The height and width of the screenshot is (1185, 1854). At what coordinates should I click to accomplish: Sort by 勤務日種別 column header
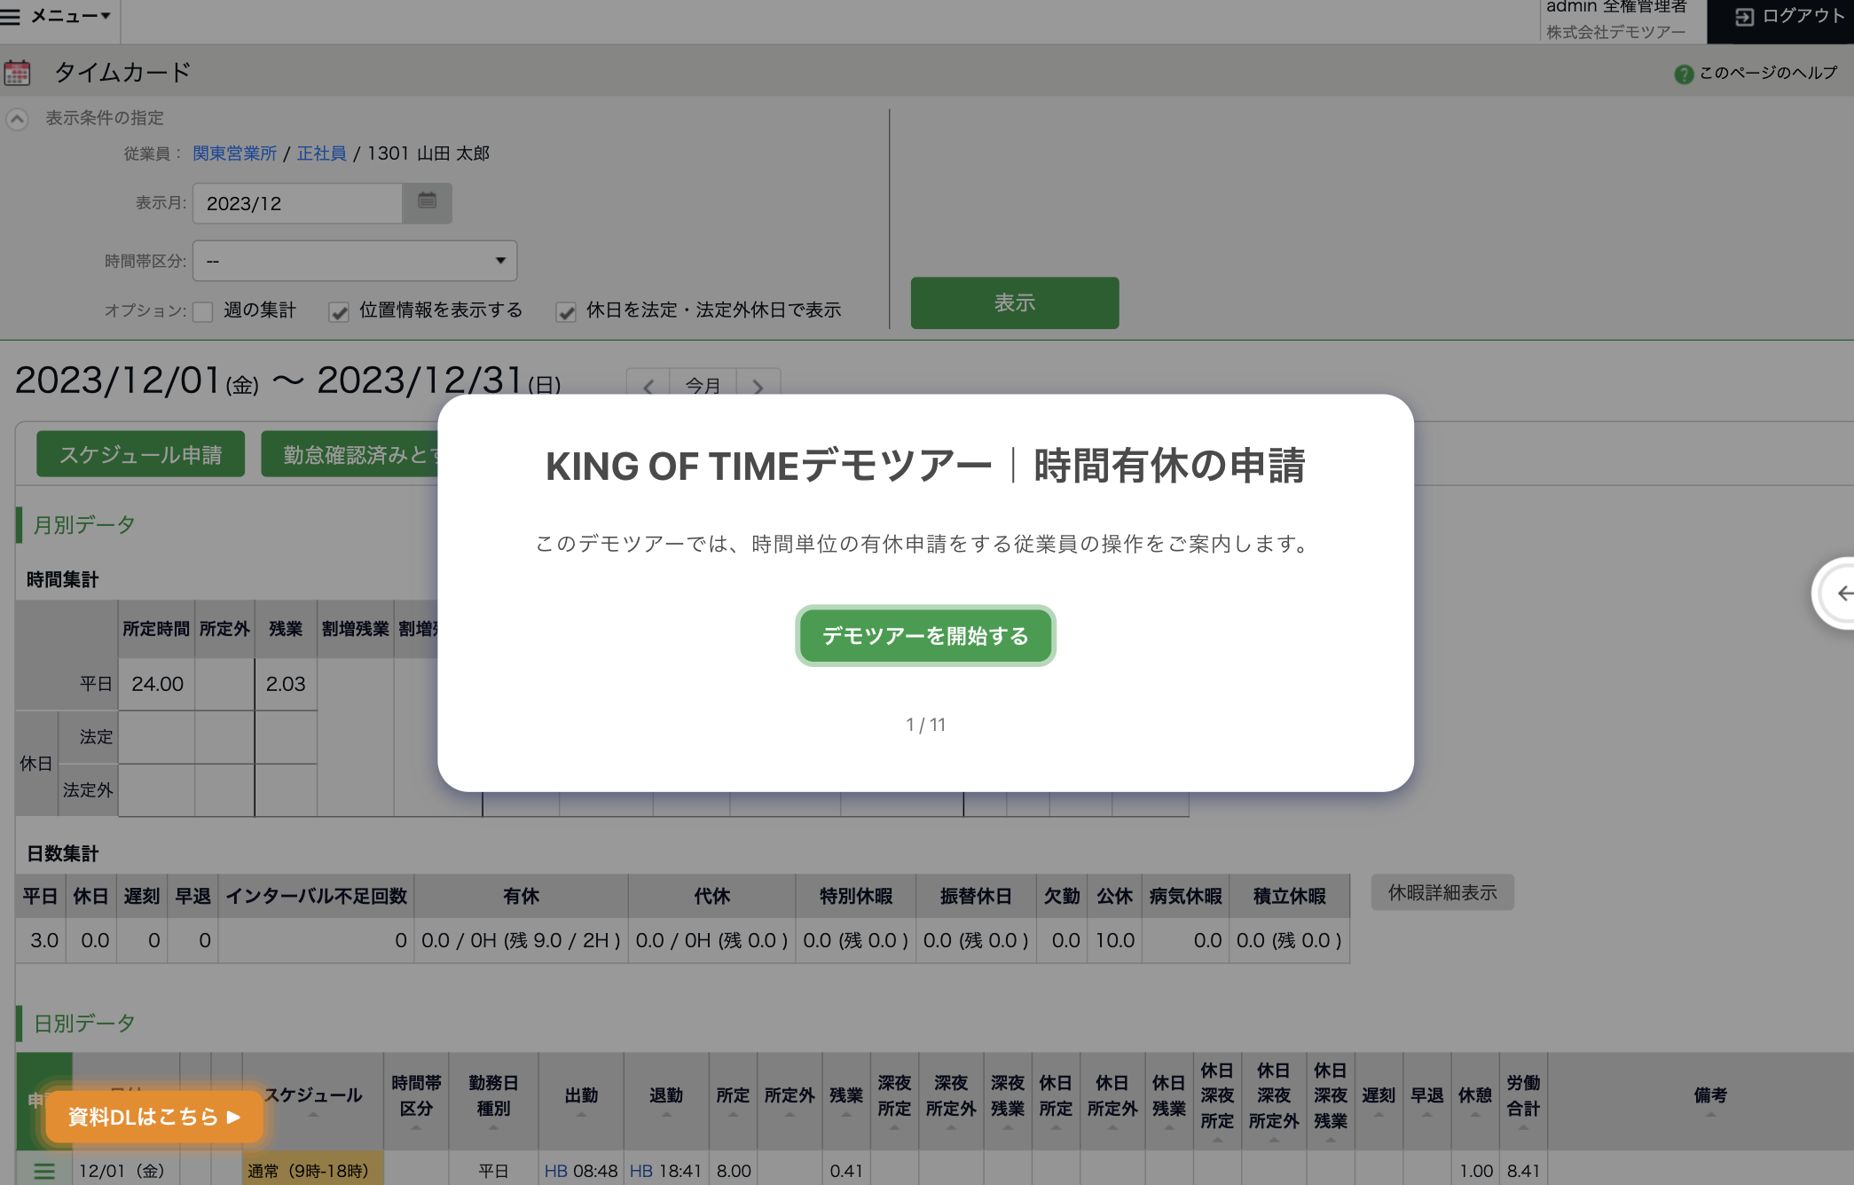493,1101
